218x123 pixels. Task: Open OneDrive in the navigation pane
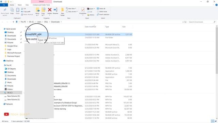[10, 61]
